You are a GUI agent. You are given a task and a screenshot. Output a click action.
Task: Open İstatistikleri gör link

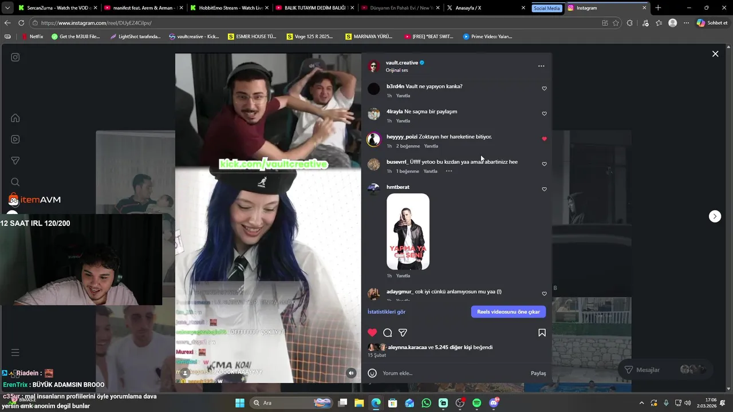[387, 312]
